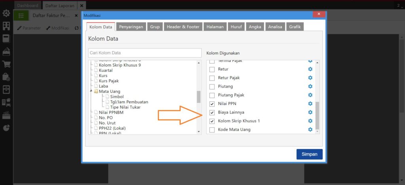Enable the Kode Mata Uang checkbox
405x185 pixels.
(212, 130)
